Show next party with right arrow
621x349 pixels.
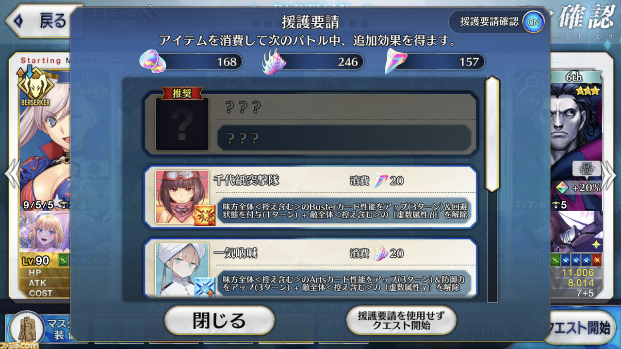pyautogui.click(x=610, y=173)
